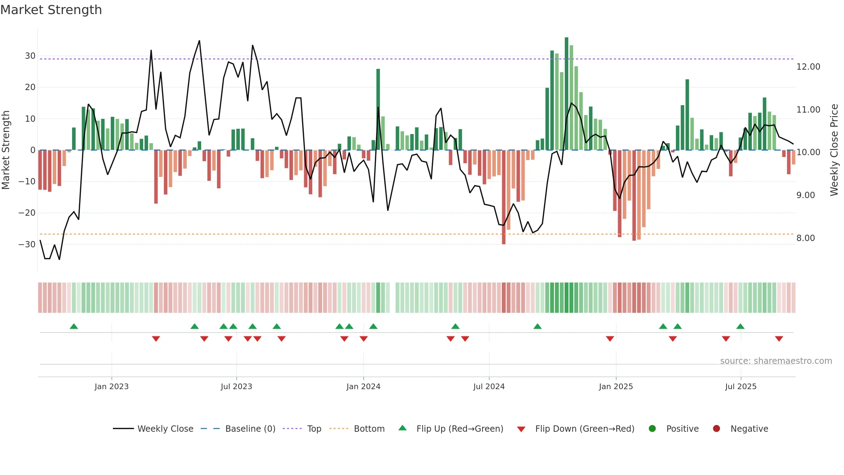Click the Jul 2024 x-axis label
844x475 pixels.
pyautogui.click(x=489, y=386)
